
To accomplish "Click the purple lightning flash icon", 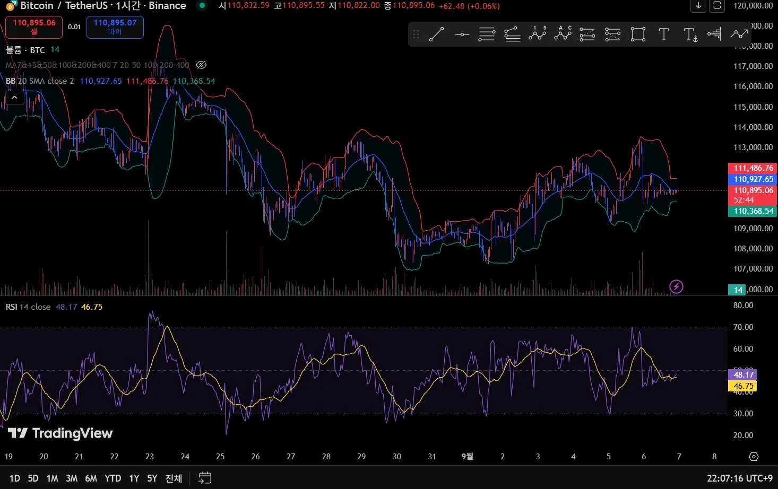I will [x=676, y=287].
